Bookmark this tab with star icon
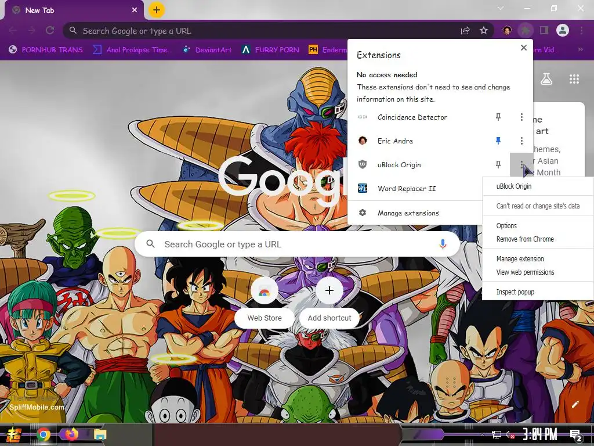The width and height of the screenshot is (594, 446). pyautogui.click(x=484, y=31)
